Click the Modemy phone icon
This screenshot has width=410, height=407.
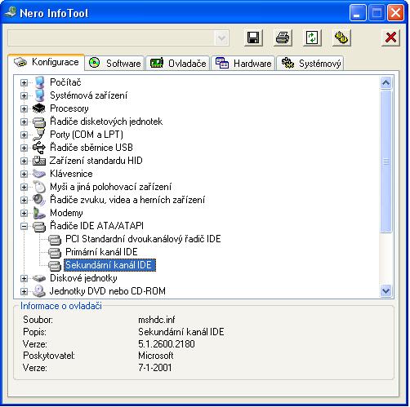point(39,213)
